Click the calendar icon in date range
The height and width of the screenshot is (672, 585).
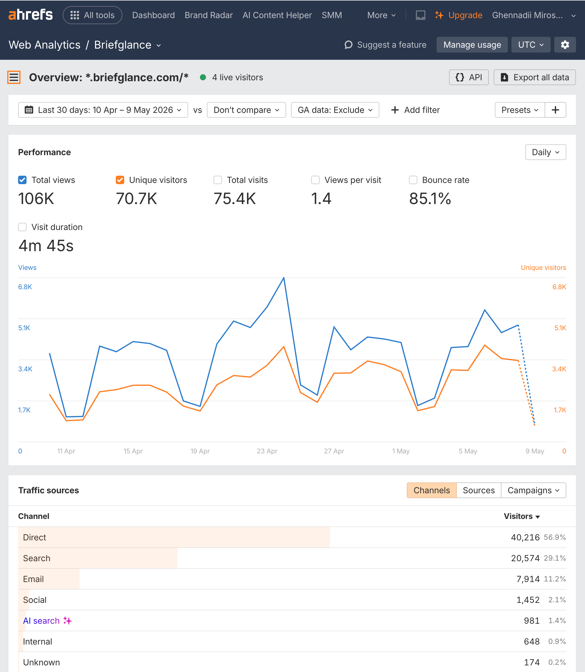click(29, 110)
